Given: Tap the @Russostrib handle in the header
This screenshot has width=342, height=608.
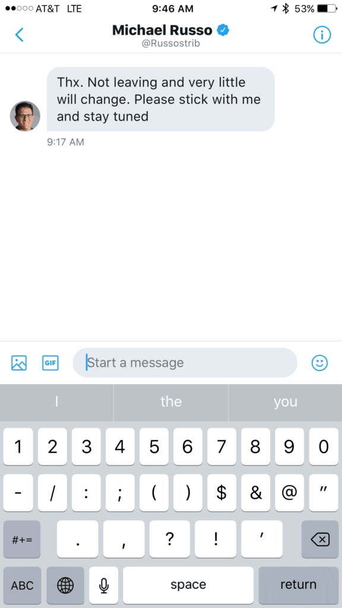Looking at the screenshot, I should pyautogui.click(x=171, y=43).
